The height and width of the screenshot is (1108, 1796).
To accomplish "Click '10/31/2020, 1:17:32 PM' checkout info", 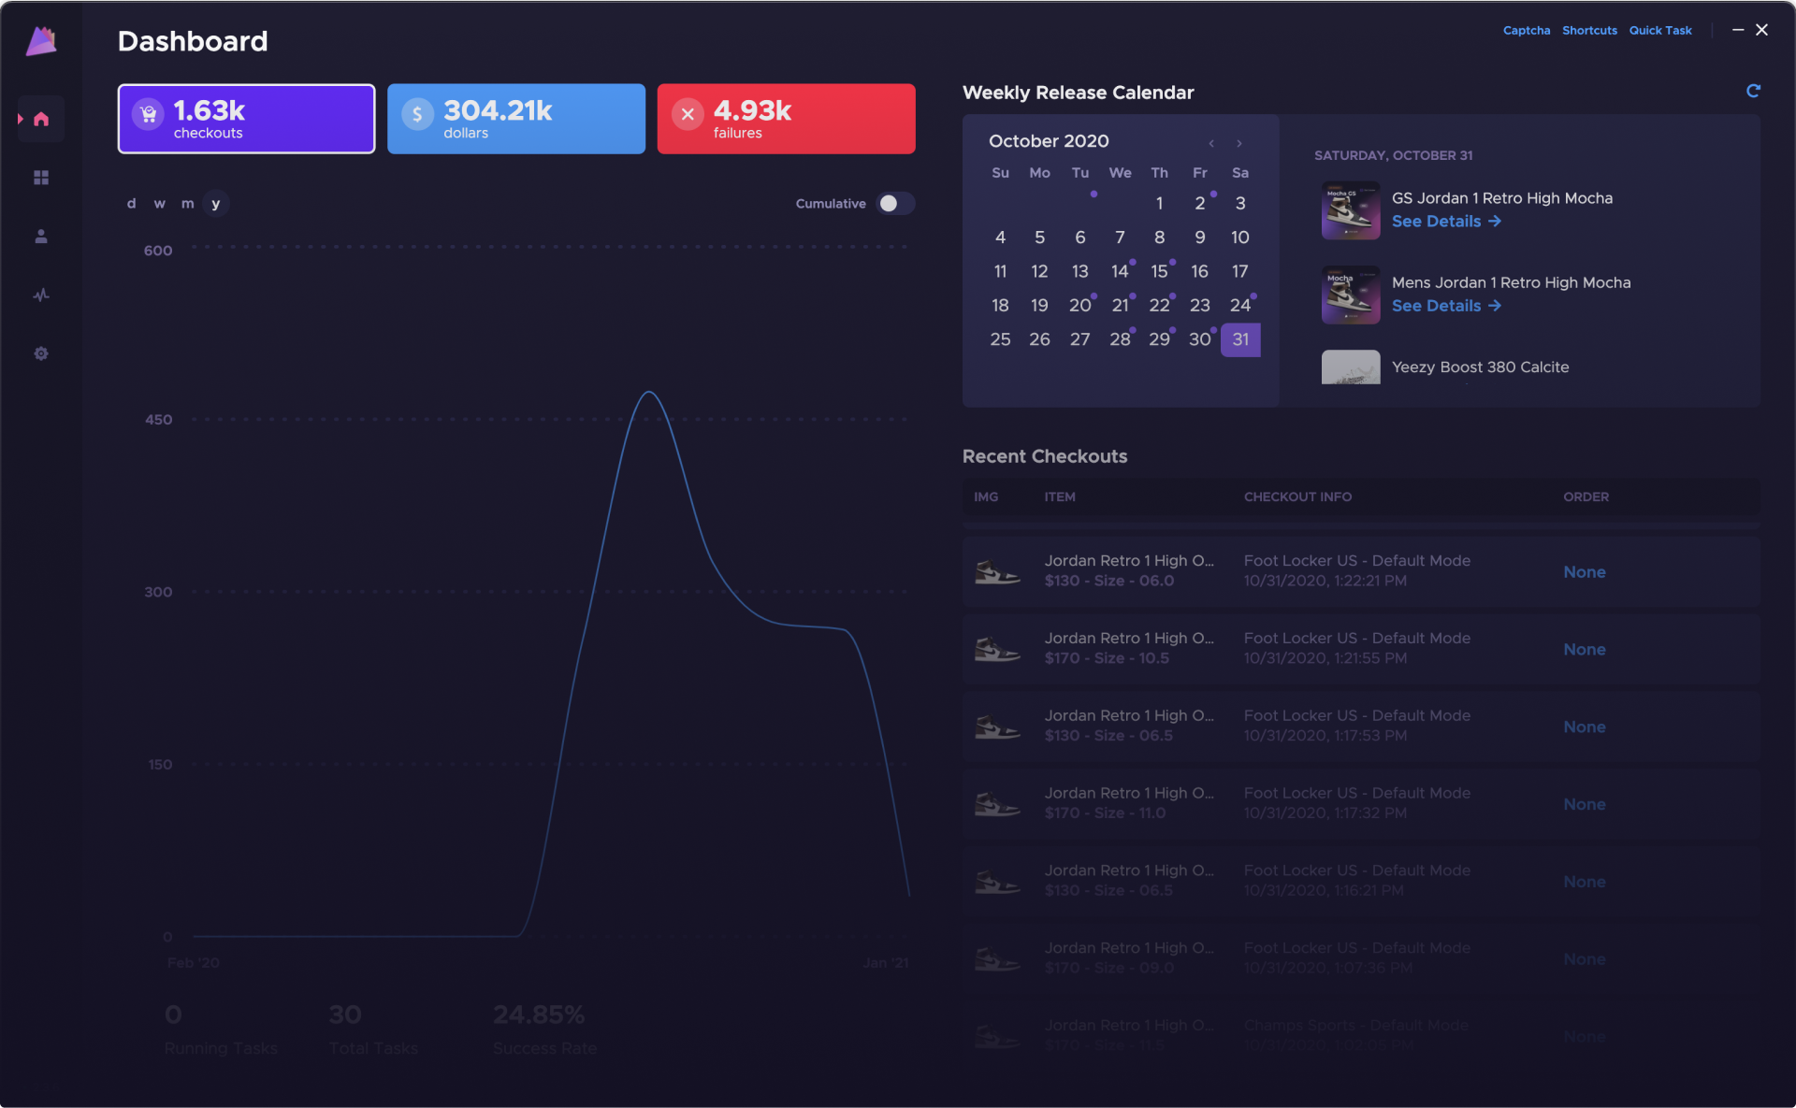I will tap(1325, 813).
